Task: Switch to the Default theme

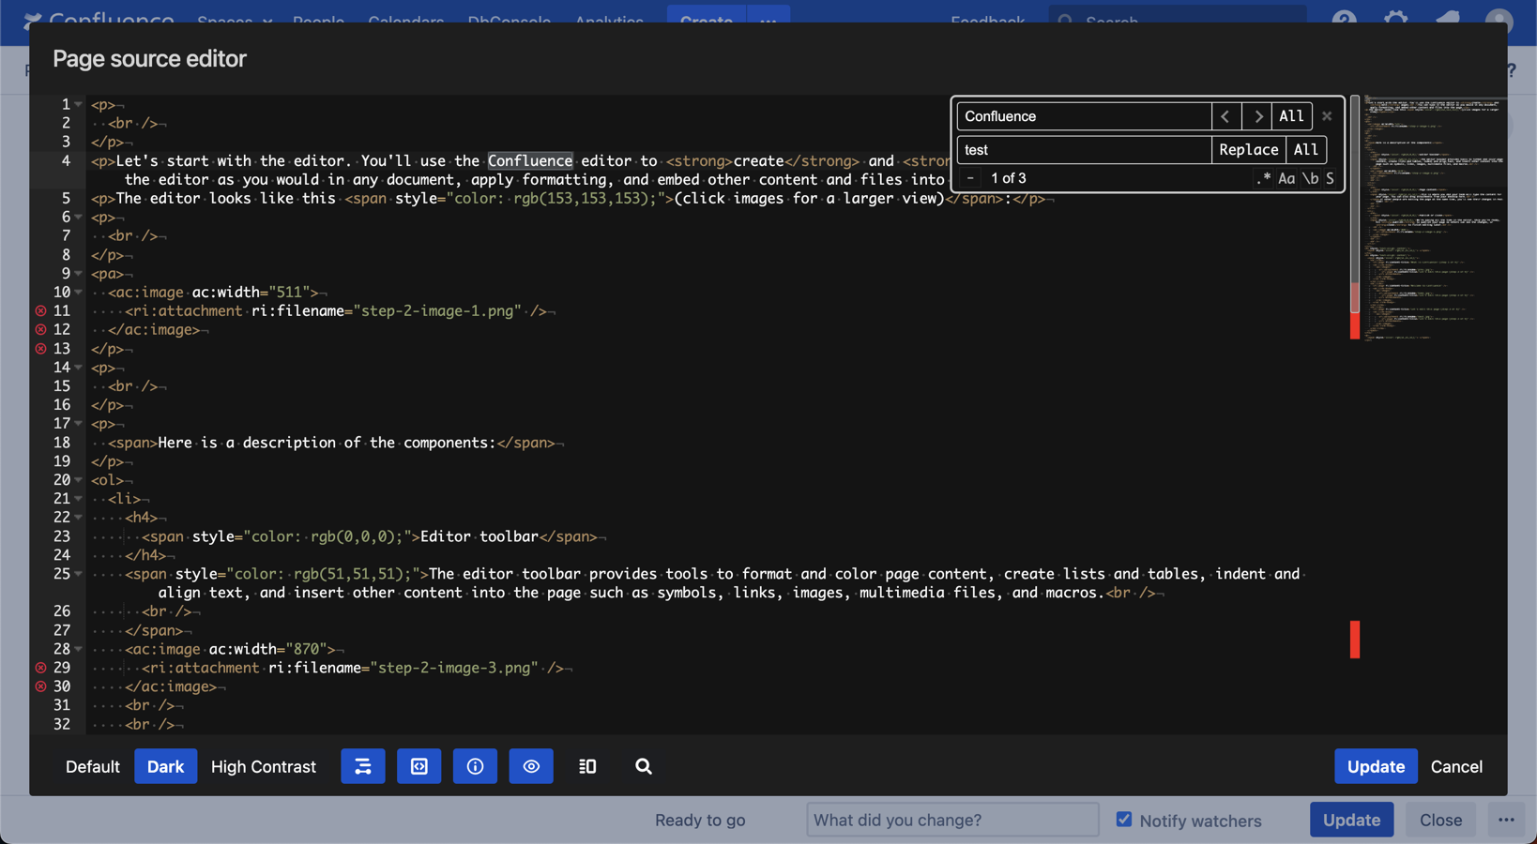Action: coord(92,766)
